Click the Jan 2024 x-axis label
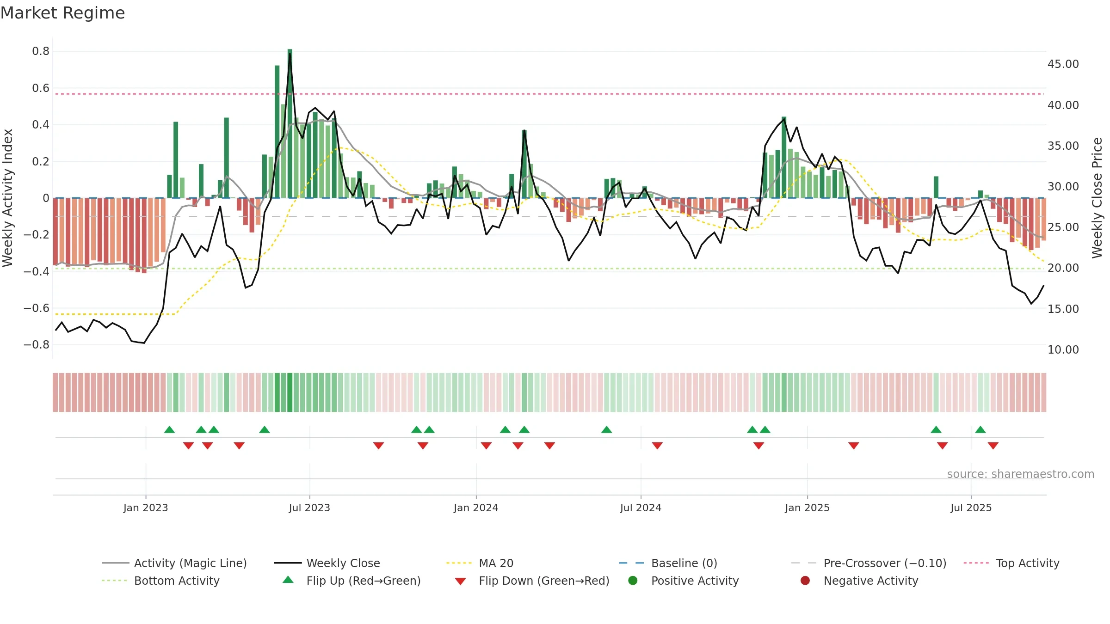Screen dimensions: 1110x624 [x=476, y=508]
